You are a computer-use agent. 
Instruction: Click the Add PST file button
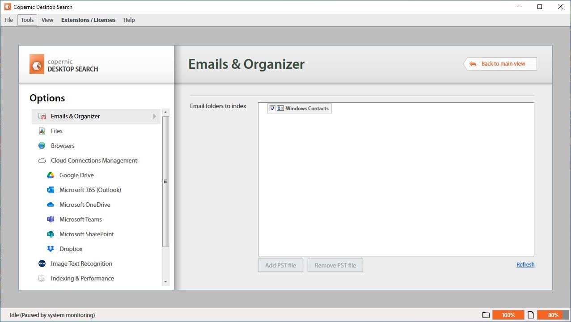click(x=280, y=265)
